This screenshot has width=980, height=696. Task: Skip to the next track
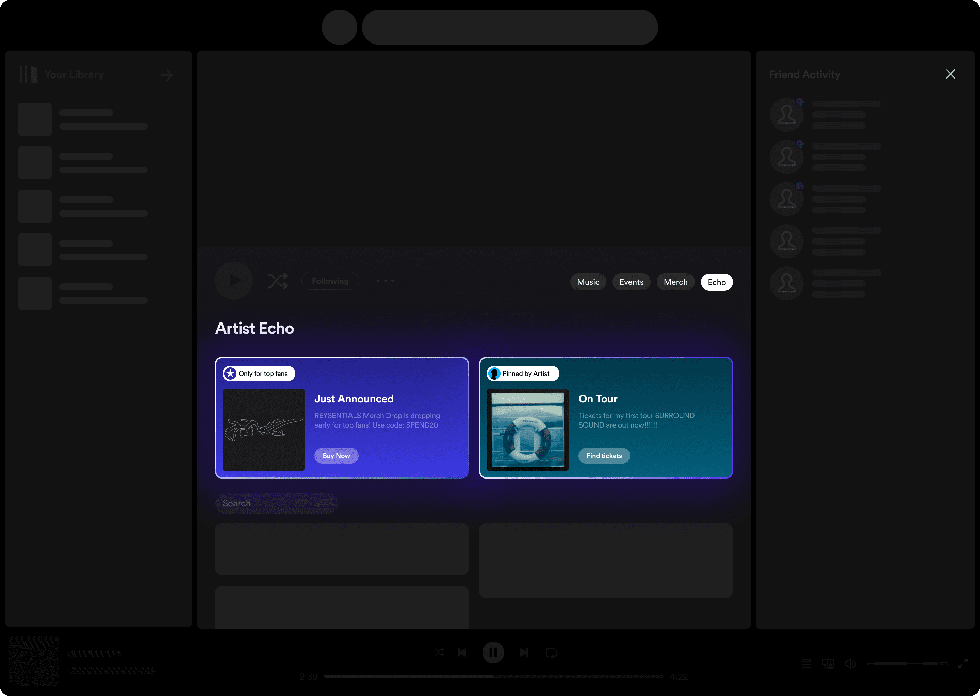524,652
